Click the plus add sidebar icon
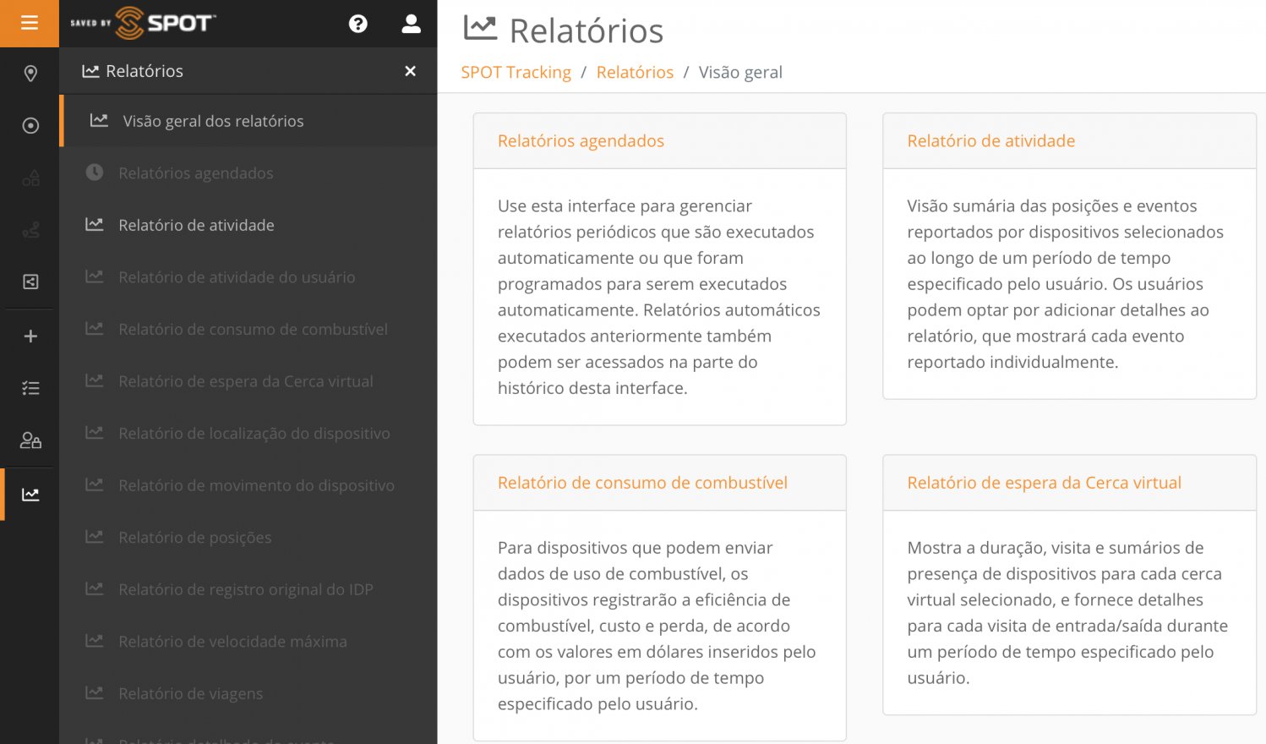 (30, 336)
